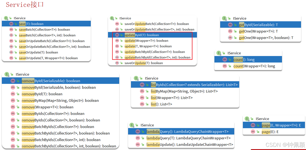Click the method icon beside updateBatchById(Collection<T>, int)
The image size is (306, 150).
click(x=117, y=58)
